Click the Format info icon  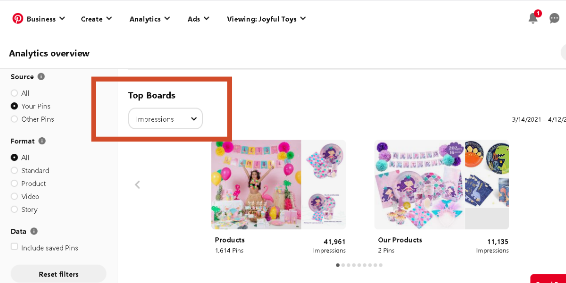pyautogui.click(x=42, y=141)
